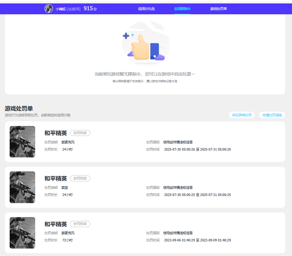Click subtitle 游戏行为违规导致处罚
Image resolution: width=292 pixels, height=256 pixels.
pyautogui.click(x=38, y=115)
